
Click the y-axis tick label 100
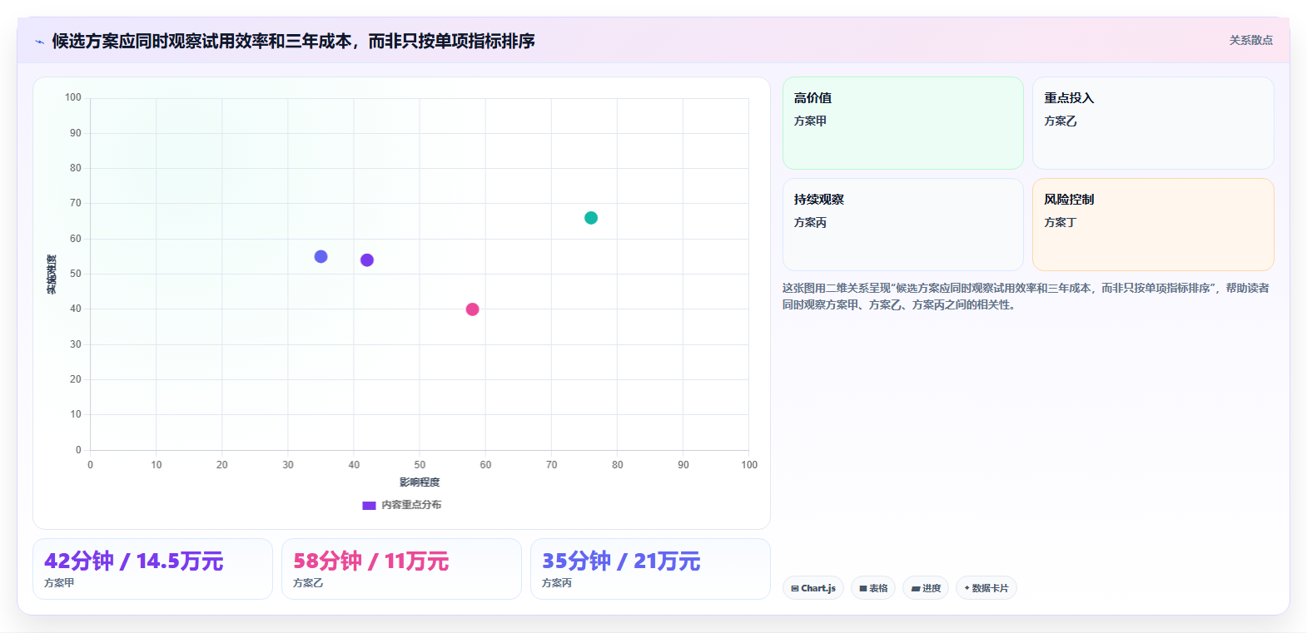pos(73,97)
